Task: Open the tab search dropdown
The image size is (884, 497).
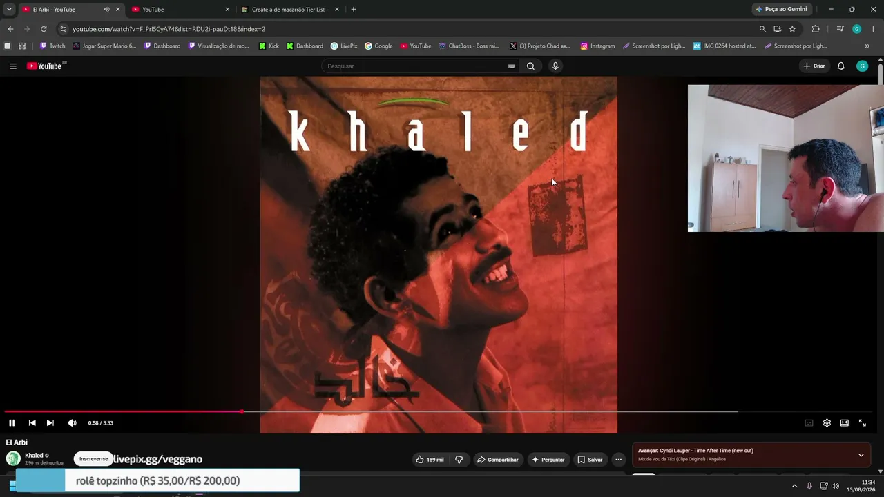Action: tap(9, 10)
